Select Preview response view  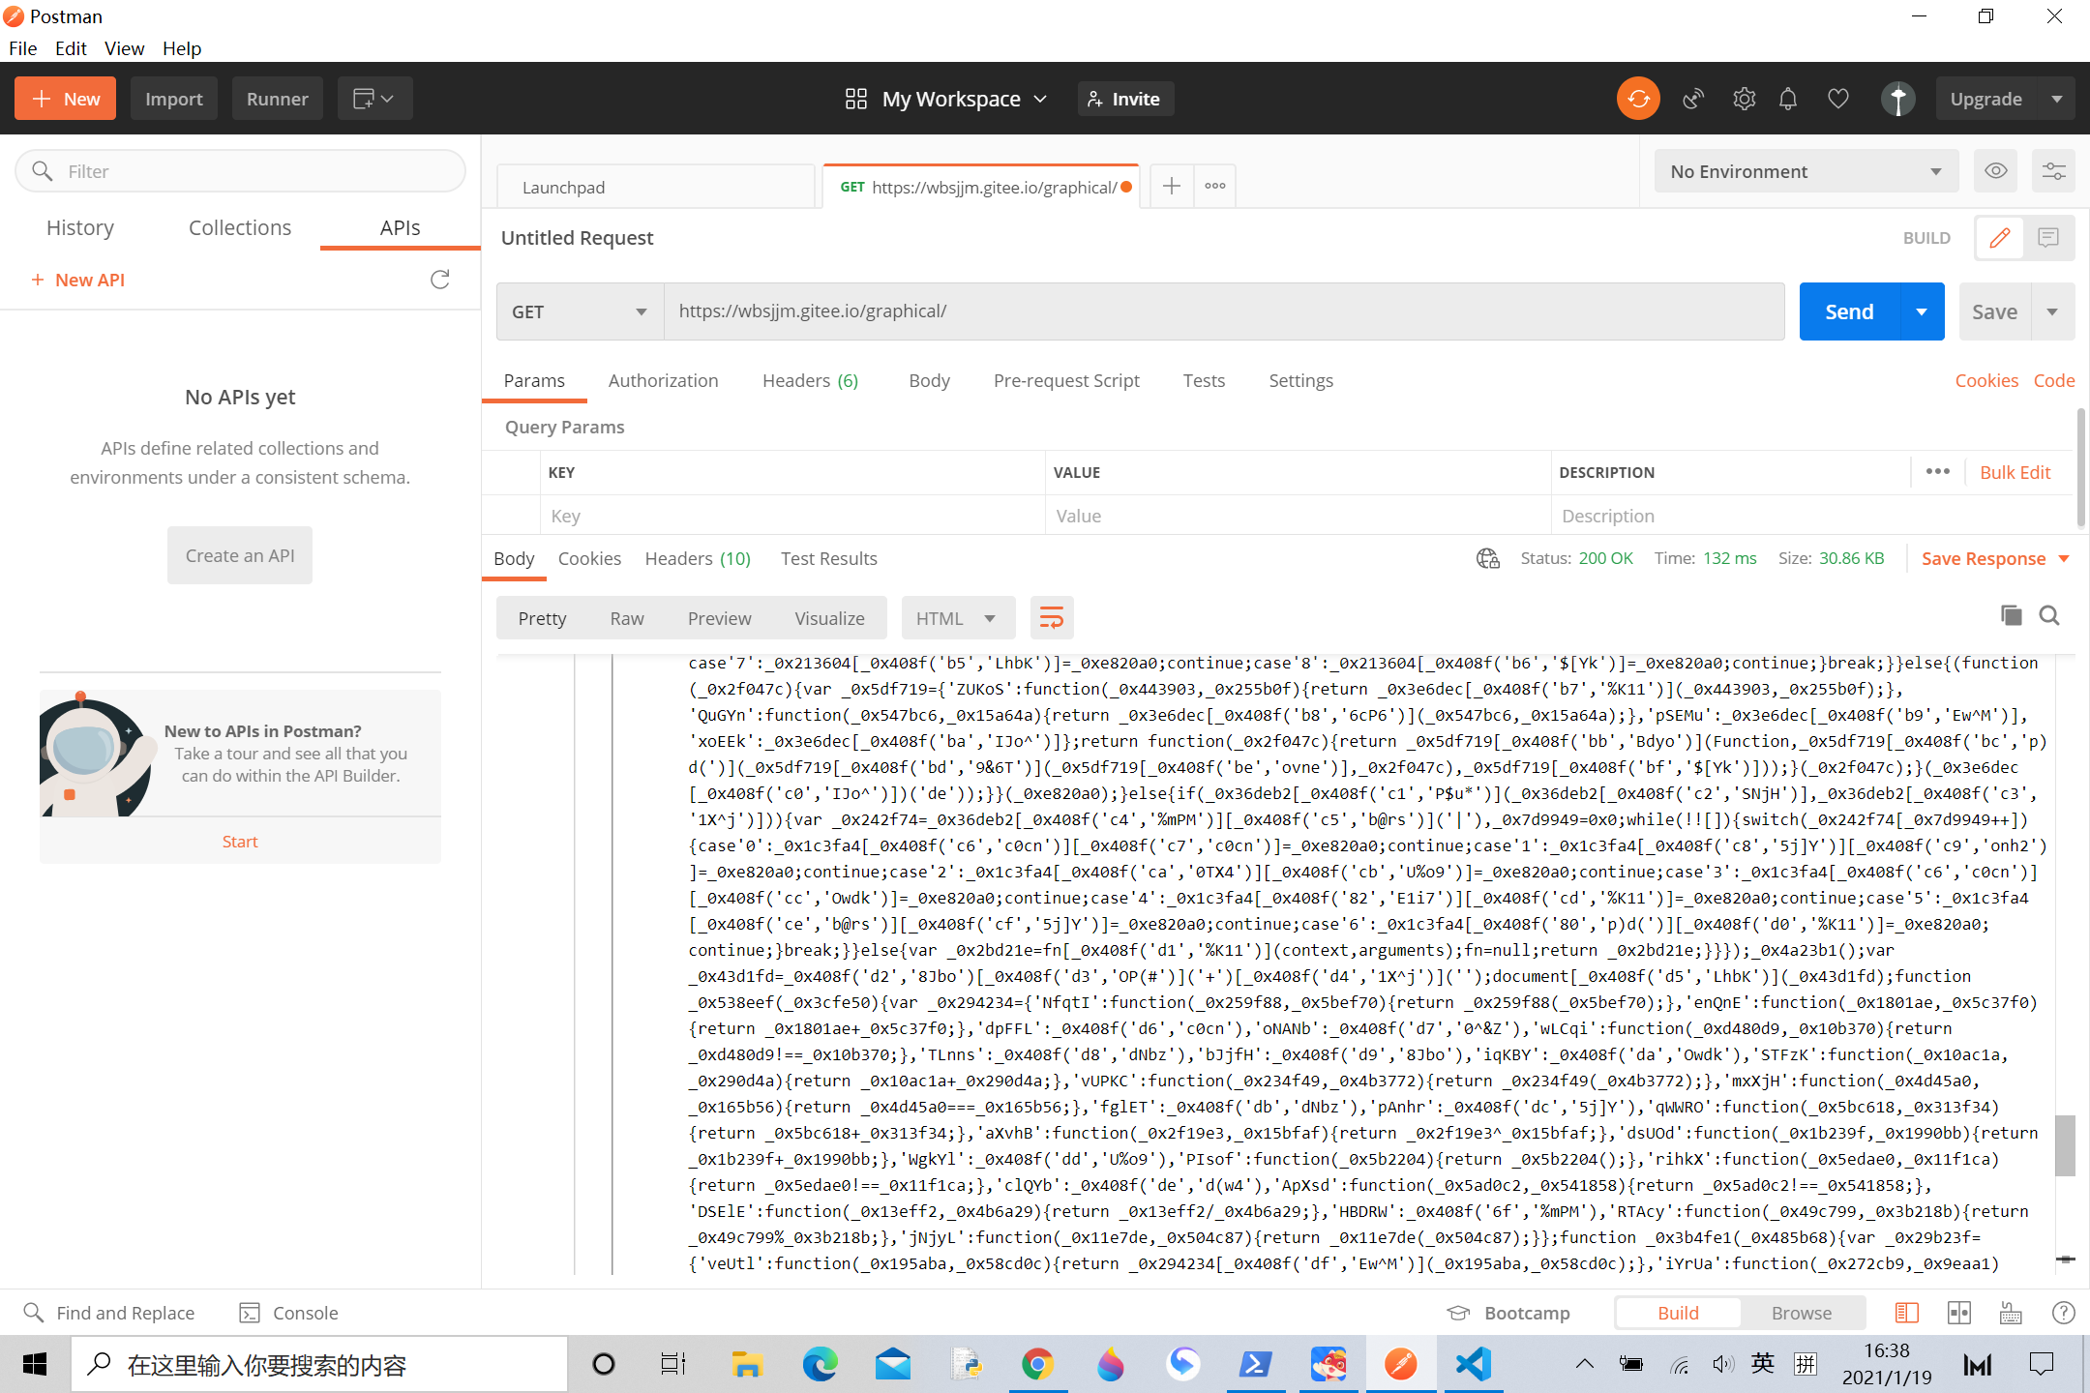tap(719, 618)
